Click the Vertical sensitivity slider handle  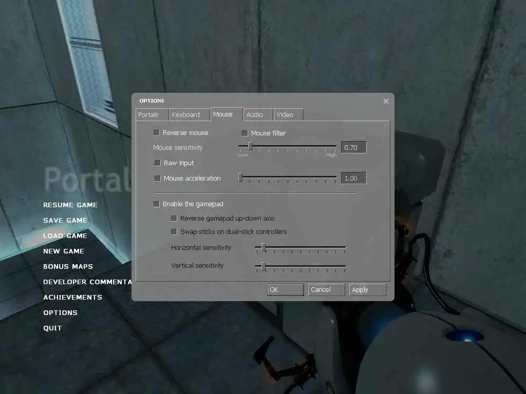coord(264,266)
